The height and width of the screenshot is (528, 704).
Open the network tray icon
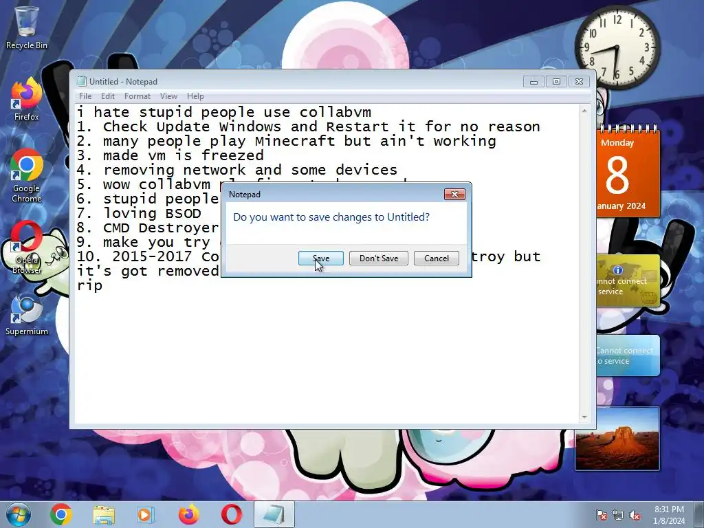pyautogui.click(x=618, y=515)
